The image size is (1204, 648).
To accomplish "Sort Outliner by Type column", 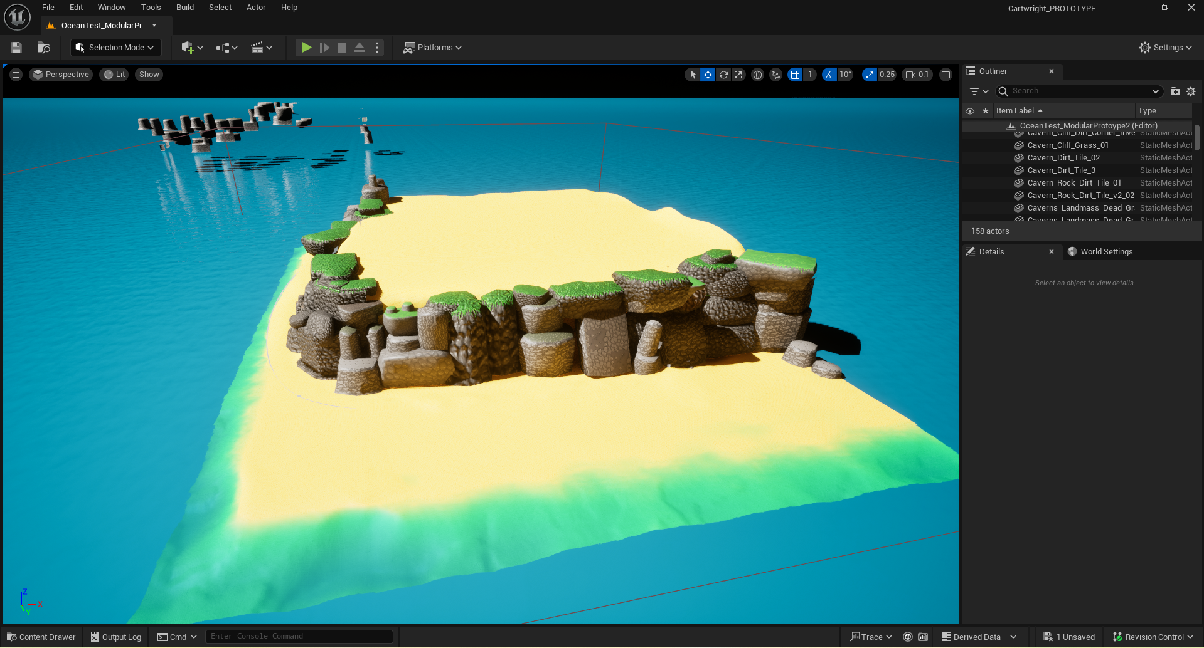I will 1163,111.
